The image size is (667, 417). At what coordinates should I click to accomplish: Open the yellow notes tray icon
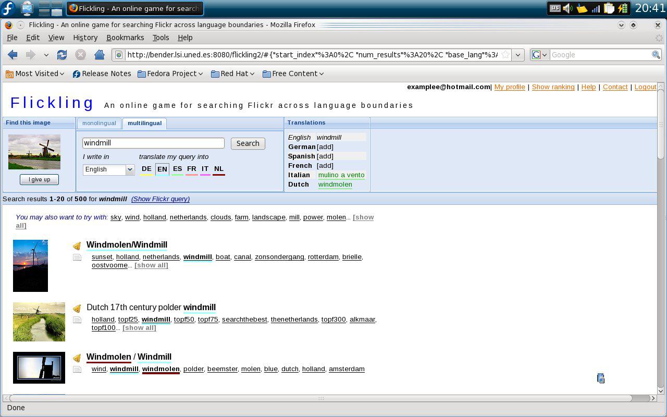click(x=582, y=8)
